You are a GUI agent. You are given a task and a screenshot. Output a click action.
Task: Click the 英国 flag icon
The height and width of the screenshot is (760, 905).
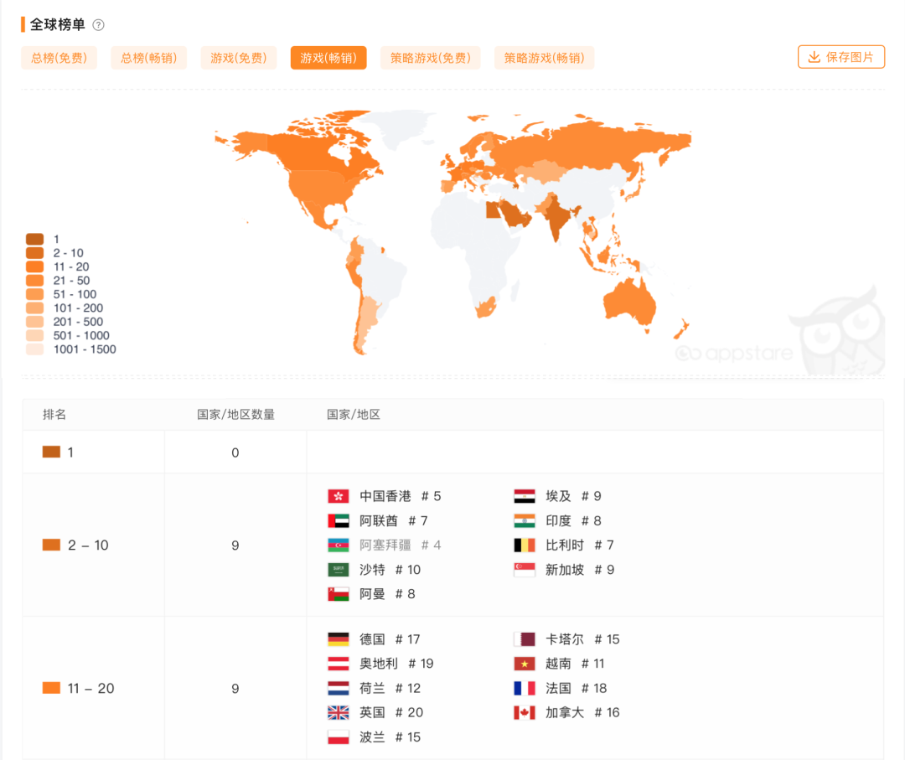(x=338, y=713)
